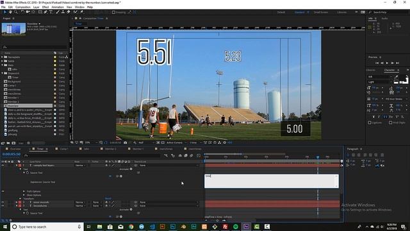Toggle the Source Text stopwatch of layer 3
Viewport: 410px width, 231px height.
click(x=28, y=213)
